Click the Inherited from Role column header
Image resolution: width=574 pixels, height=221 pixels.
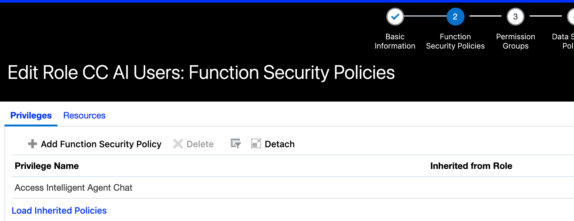pyautogui.click(x=471, y=166)
